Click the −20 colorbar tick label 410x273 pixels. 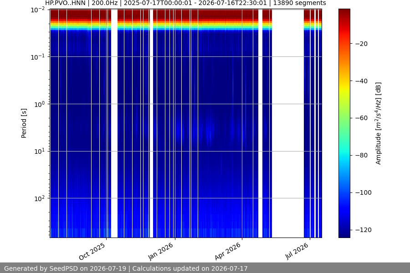click(x=361, y=44)
